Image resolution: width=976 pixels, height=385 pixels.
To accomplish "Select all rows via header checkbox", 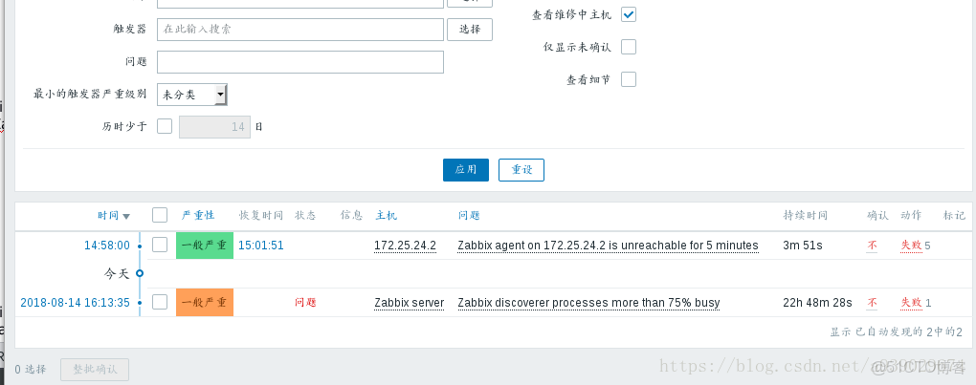I will pos(160,215).
